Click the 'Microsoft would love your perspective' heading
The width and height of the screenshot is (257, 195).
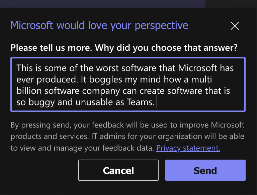(x=99, y=25)
